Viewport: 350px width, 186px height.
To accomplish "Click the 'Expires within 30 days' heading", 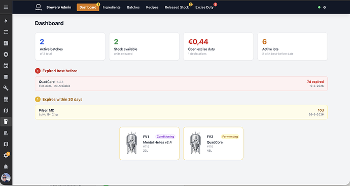I will (x=62, y=100).
